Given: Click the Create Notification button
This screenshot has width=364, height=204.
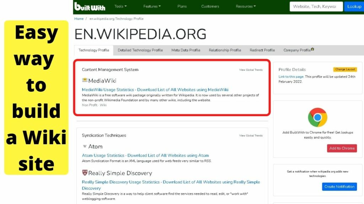Looking at the screenshot, I should pos(339,187).
